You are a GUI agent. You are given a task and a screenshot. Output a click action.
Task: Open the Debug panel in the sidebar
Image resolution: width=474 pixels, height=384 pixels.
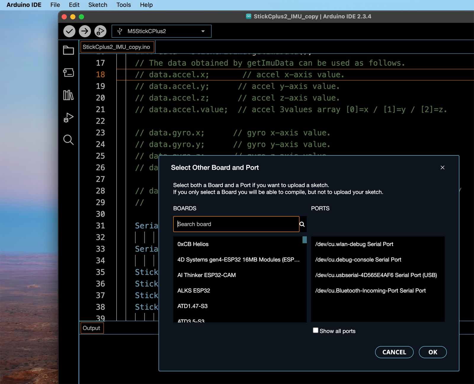[68, 118]
